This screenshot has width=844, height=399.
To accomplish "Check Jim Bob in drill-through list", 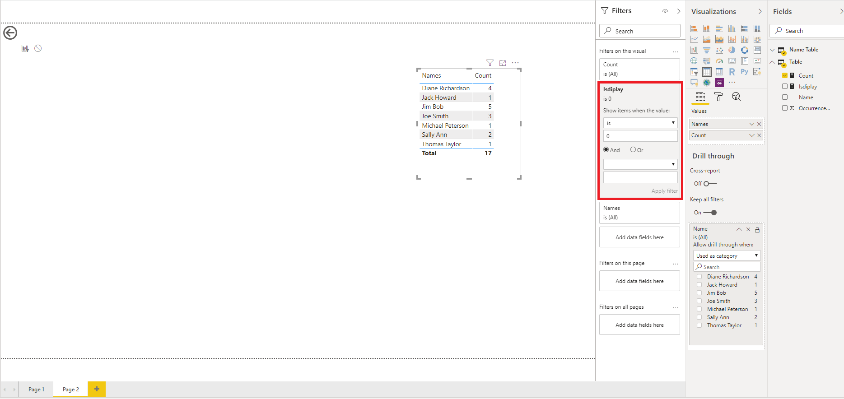I will (699, 293).
